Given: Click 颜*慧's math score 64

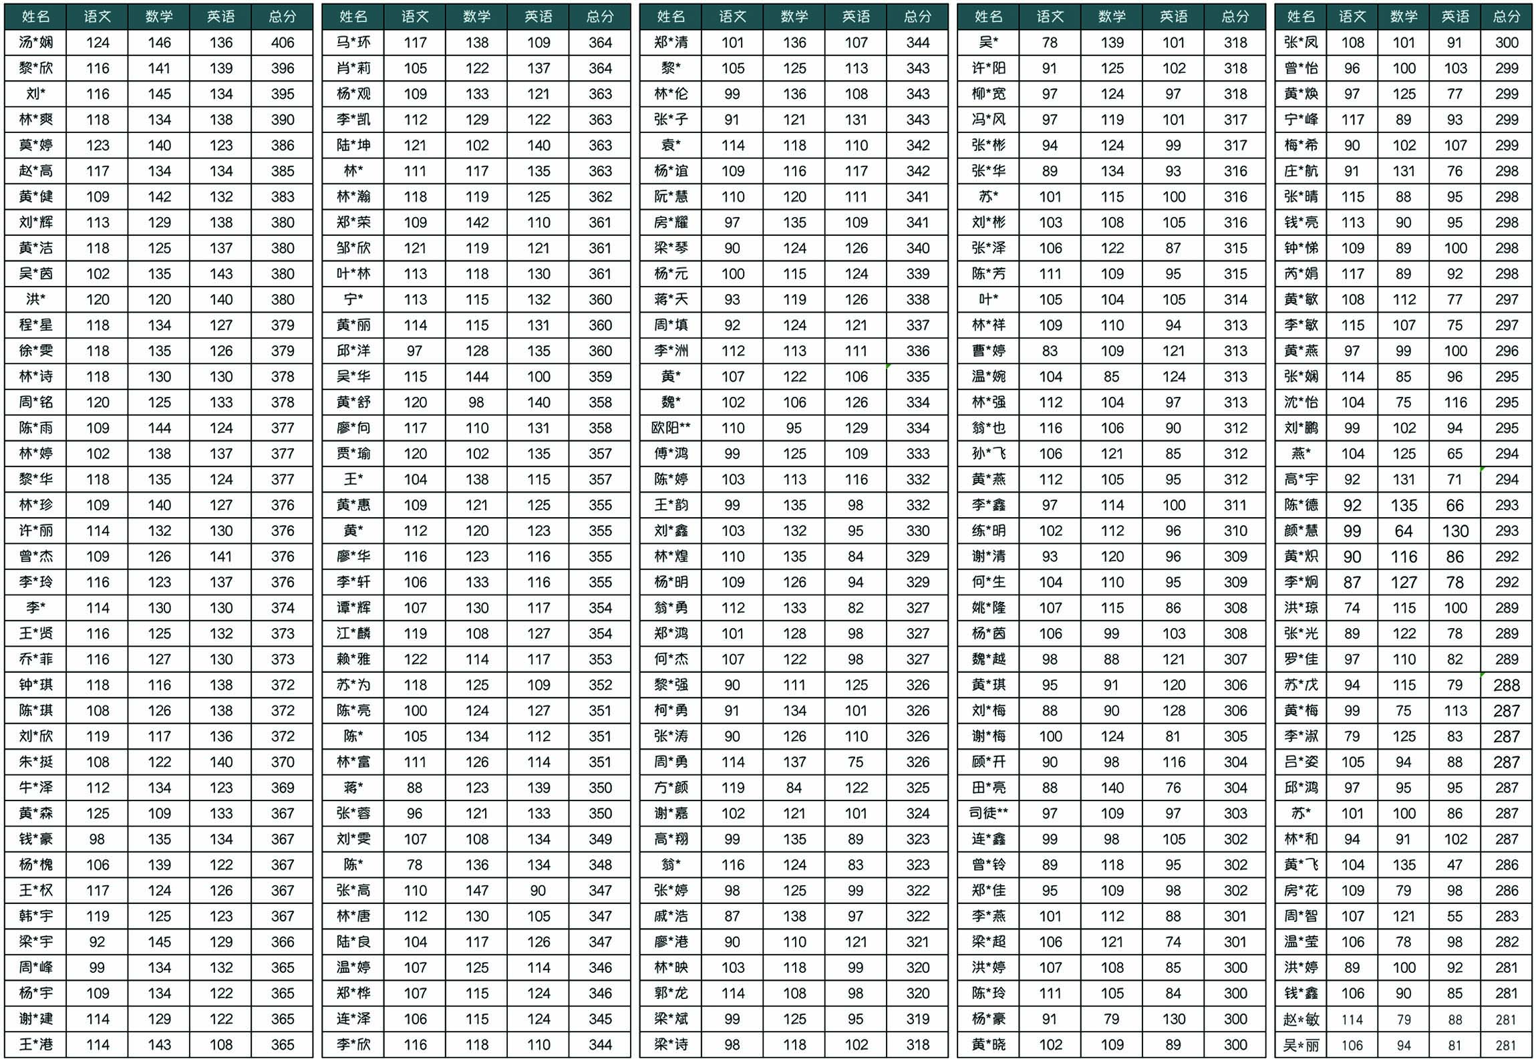Looking at the screenshot, I should pos(1404,531).
